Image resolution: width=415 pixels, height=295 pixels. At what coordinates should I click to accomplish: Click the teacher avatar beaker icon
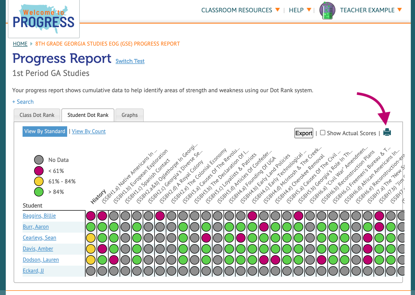(327, 10)
